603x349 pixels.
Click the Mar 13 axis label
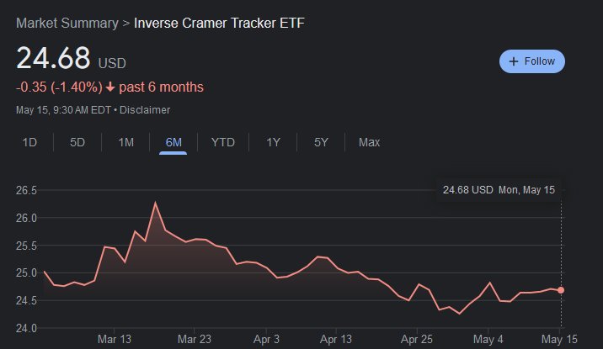(115, 340)
